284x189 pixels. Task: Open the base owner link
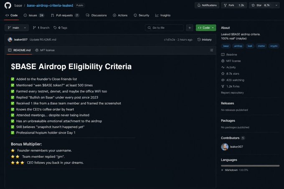pyautogui.click(x=18, y=5)
